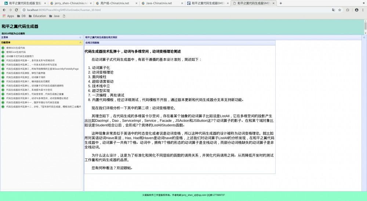Click the 和平之翼代码生成器 page title
Image resolution: width=367 pixels, height=201 pixels.
(x=20, y=26)
